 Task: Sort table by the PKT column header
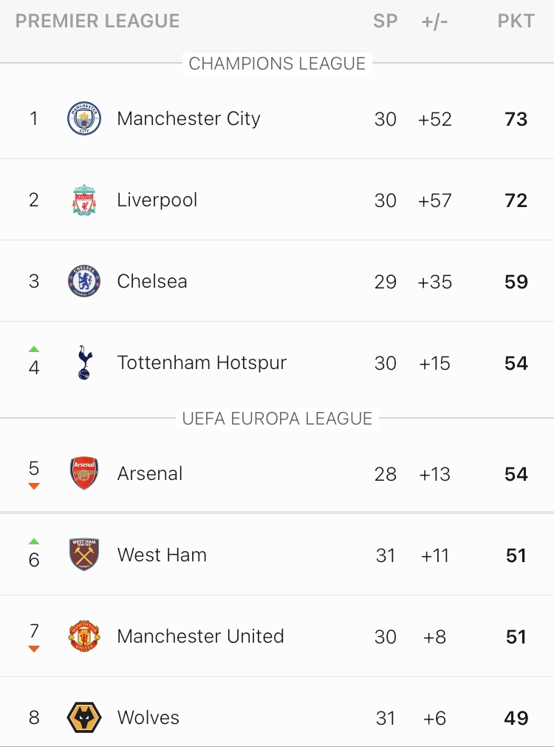coord(516,21)
